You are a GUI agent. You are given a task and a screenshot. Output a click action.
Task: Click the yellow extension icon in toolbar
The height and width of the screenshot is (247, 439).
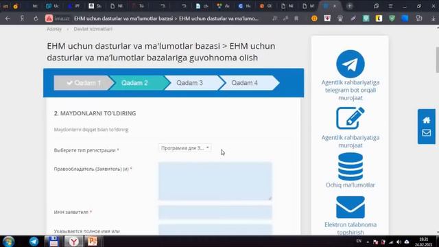379,19
